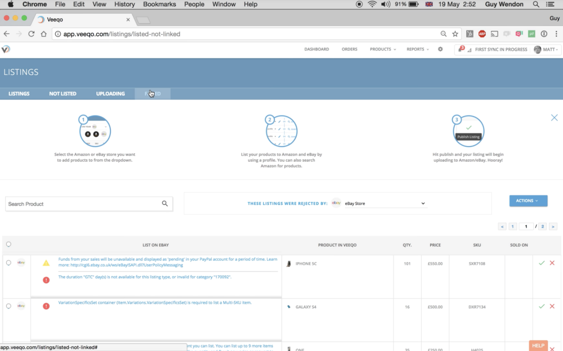Image resolution: width=563 pixels, height=351 pixels.
Task: Click the VariationSpecificsSet error message
Action: pos(155,303)
